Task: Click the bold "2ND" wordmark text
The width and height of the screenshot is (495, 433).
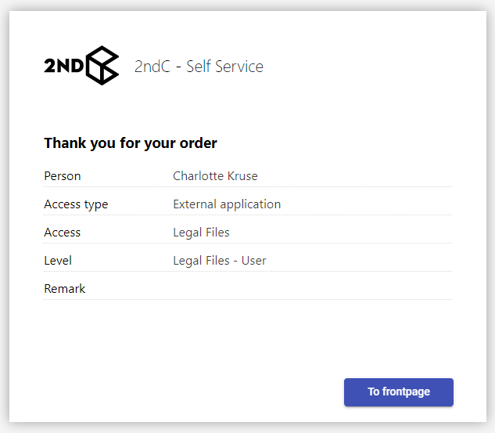Action: (x=63, y=67)
